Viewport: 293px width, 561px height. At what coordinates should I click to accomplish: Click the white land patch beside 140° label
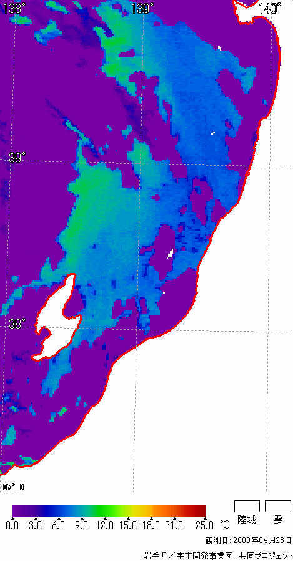tap(246, 9)
